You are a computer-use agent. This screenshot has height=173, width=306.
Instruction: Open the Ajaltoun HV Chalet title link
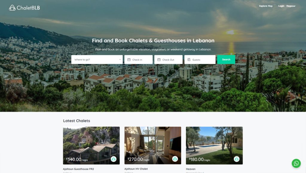tap(136, 169)
